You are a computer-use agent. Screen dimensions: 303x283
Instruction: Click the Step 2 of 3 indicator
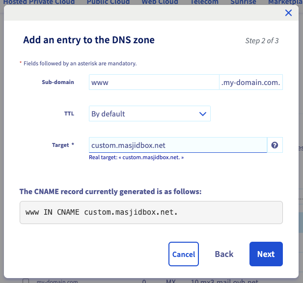point(262,40)
